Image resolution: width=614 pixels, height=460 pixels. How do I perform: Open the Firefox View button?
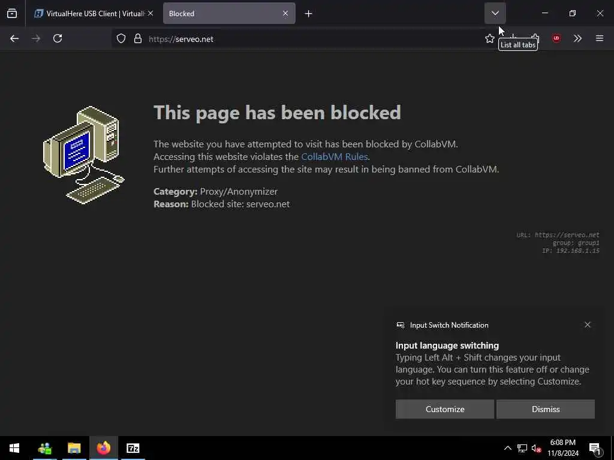12,13
